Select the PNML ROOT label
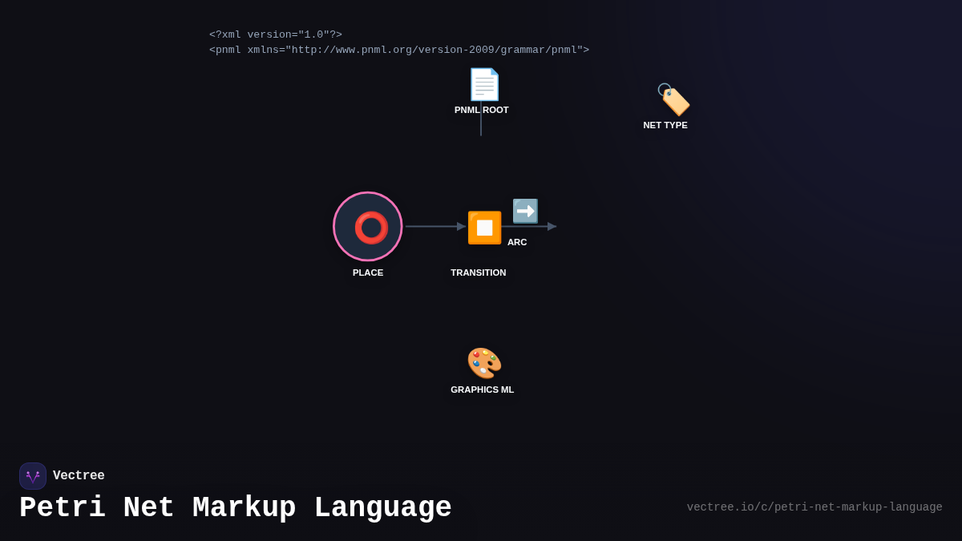Image resolution: width=962 pixels, height=541 pixels. click(482, 110)
